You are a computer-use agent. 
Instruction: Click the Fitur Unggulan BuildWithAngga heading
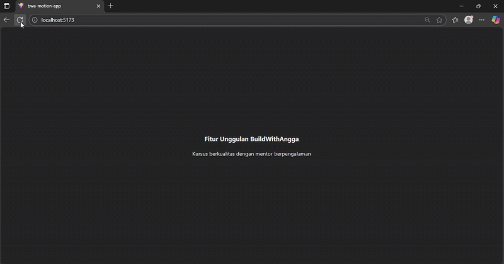(x=251, y=139)
